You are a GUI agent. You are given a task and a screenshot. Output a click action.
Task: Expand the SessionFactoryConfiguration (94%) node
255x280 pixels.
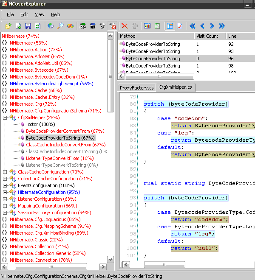[5, 213]
